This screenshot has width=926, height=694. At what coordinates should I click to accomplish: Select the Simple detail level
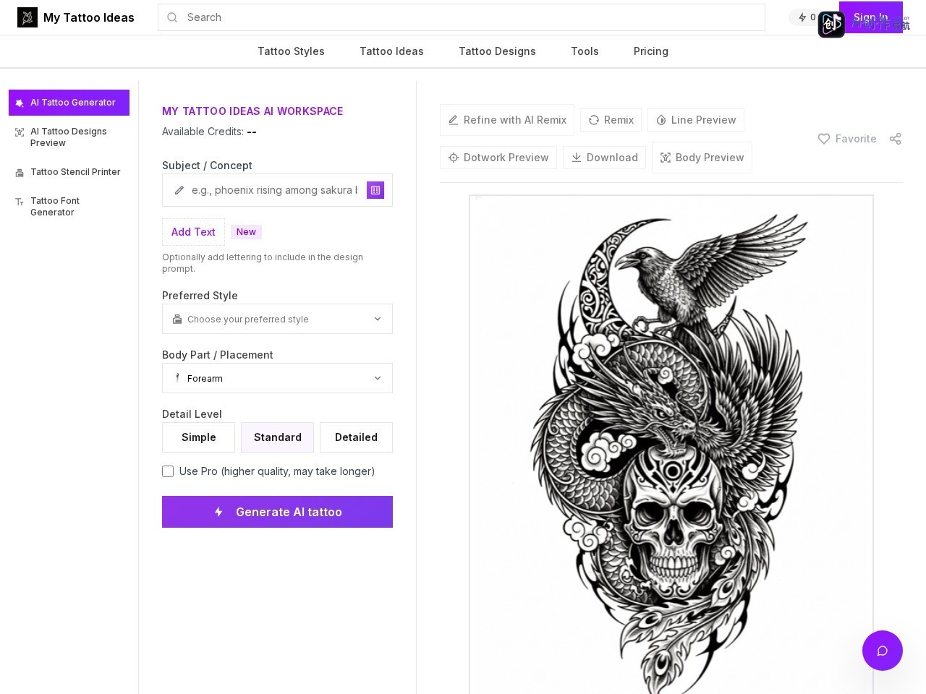tap(198, 437)
